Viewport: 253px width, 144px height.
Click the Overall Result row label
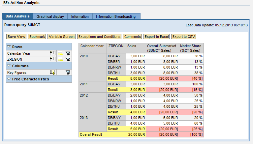(x=102, y=134)
